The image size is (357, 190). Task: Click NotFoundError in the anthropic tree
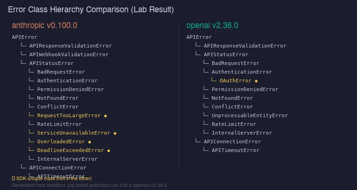[58, 98]
